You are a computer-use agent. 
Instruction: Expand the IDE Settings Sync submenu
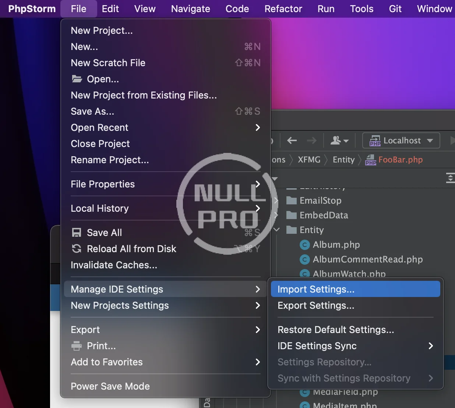(355, 346)
